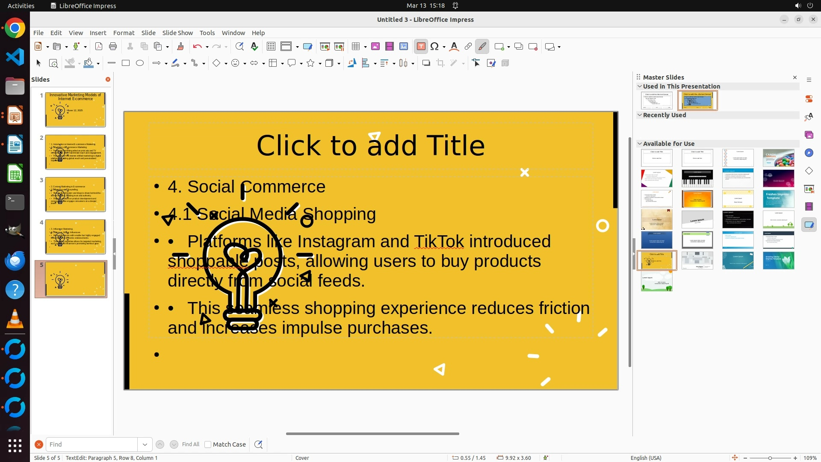The width and height of the screenshot is (821, 462).
Task: Click the Display Grid icon
Action: pyautogui.click(x=271, y=47)
